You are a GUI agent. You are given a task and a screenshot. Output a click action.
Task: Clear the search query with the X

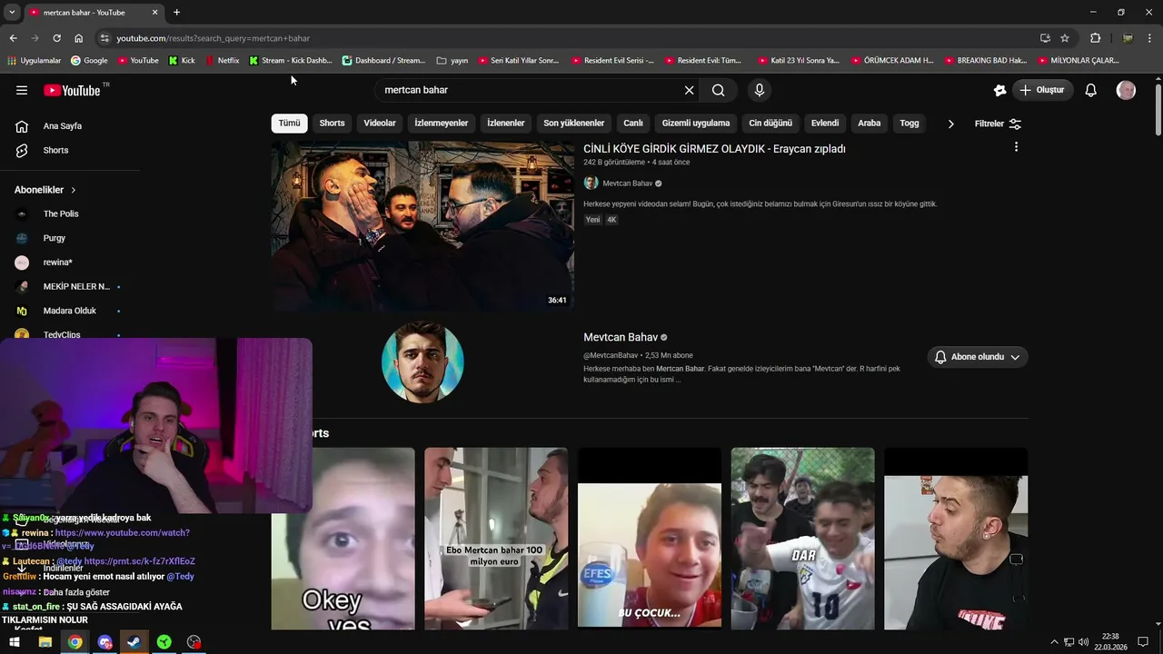(689, 90)
